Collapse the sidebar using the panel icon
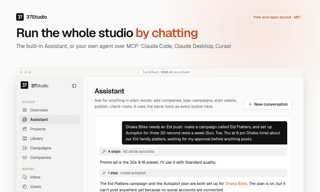This screenshot has height=192, width=320. pyautogui.click(x=74, y=86)
